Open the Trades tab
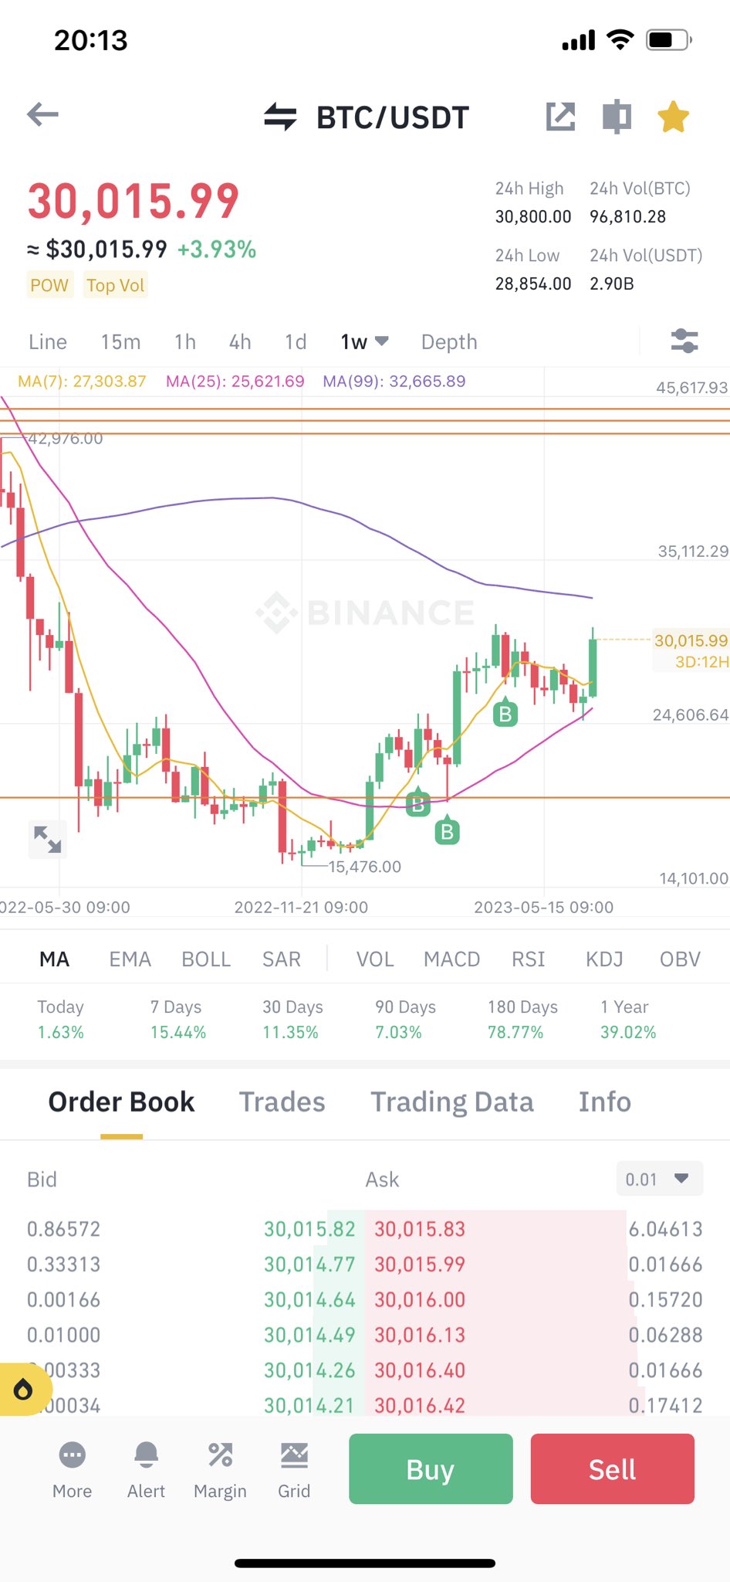730x1582 pixels. [282, 1102]
